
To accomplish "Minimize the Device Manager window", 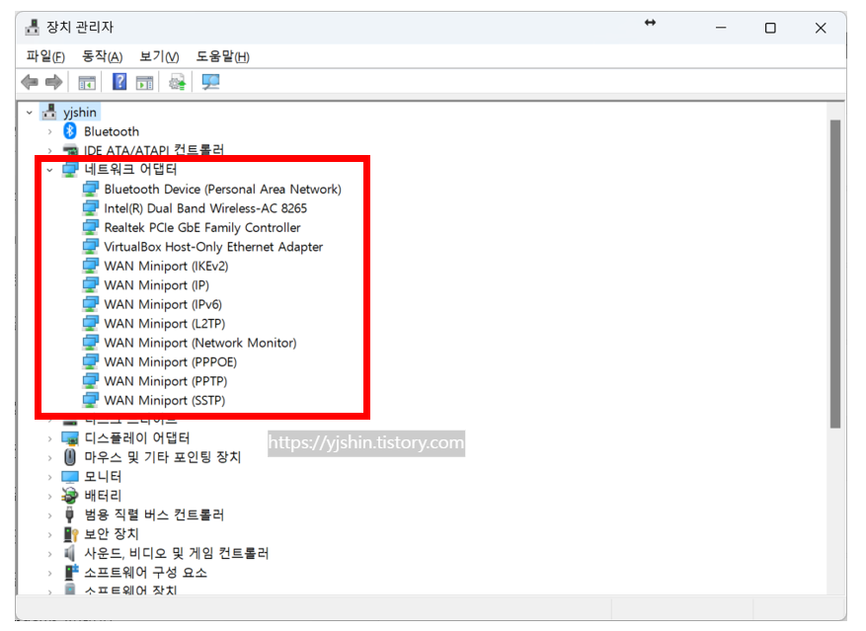I will (x=721, y=28).
